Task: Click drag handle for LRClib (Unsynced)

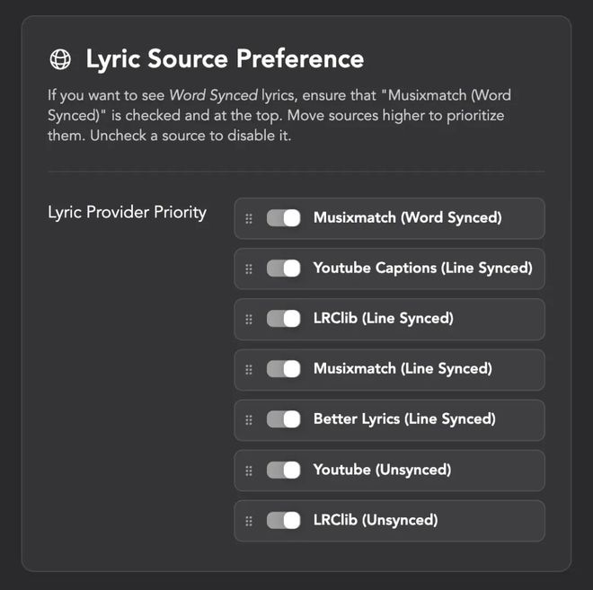Action: pyautogui.click(x=249, y=520)
